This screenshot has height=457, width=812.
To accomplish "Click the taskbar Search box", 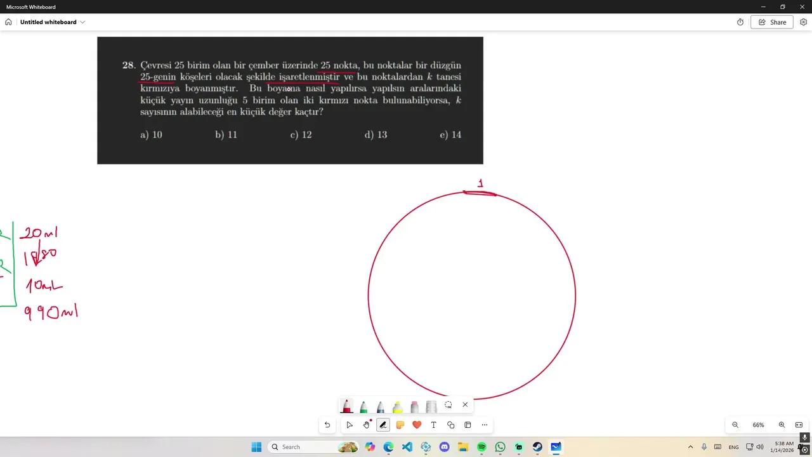I will tap(314, 447).
